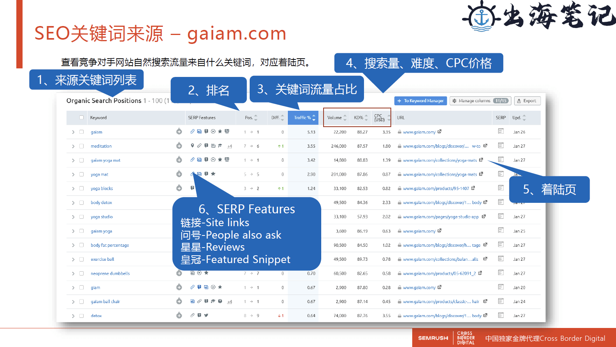Click volume value 246,000
Screen dimensions: 616x347
pos(339,146)
